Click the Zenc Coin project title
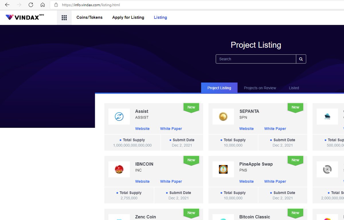344x220 pixels. pyautogui.click(x=146, y=217)
